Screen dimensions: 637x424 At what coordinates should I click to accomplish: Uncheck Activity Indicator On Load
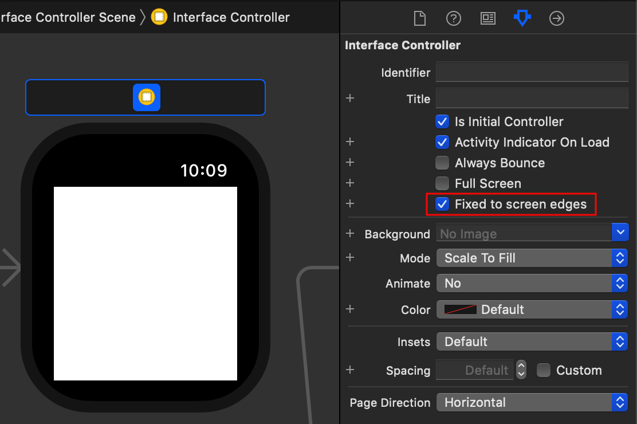click(x=442, y=142)
